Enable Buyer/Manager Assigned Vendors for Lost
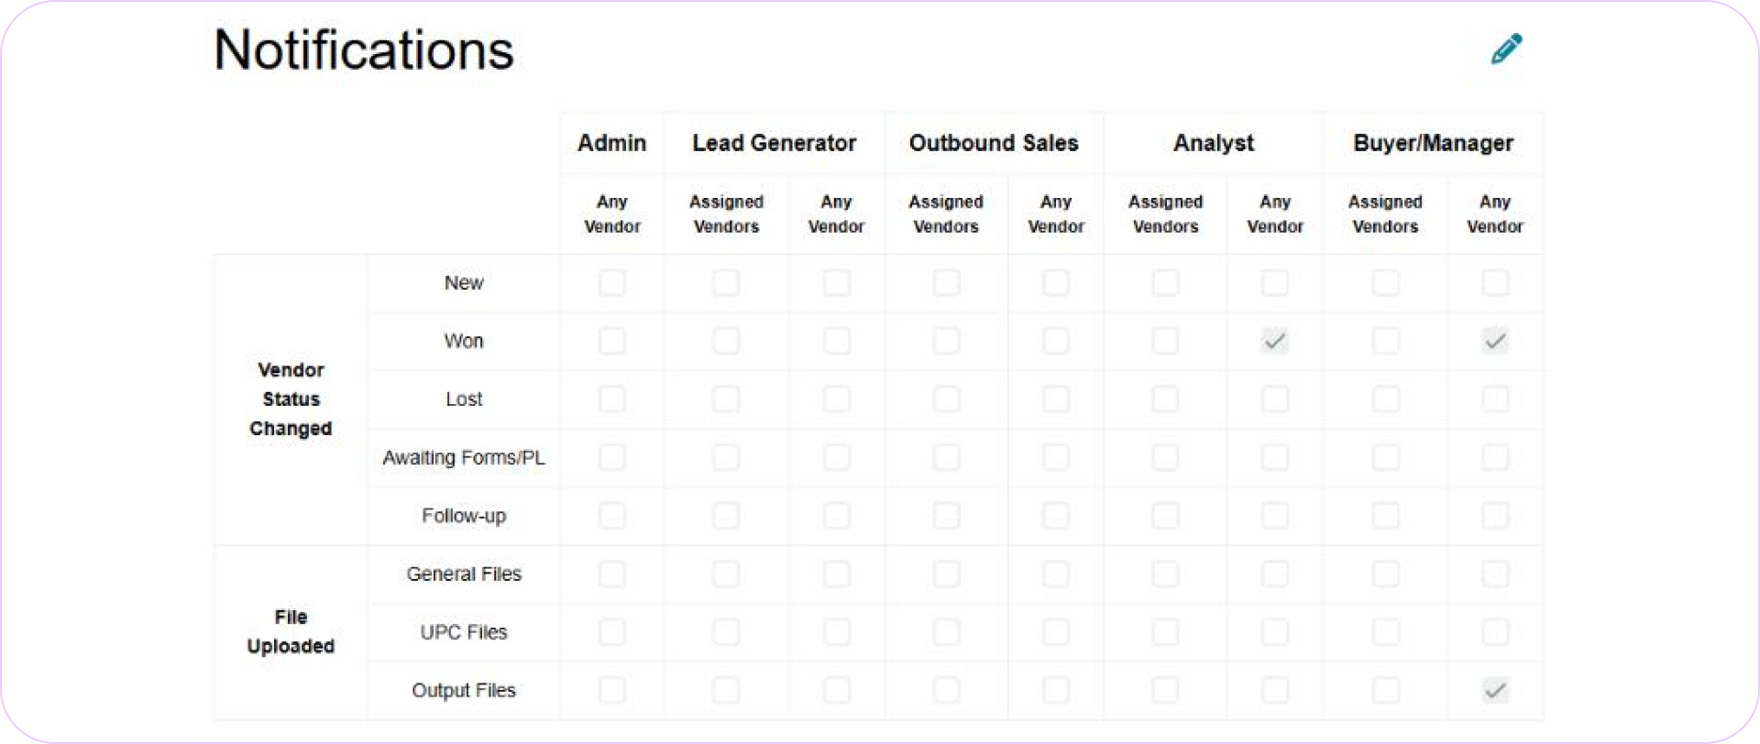 [1385, 399]
